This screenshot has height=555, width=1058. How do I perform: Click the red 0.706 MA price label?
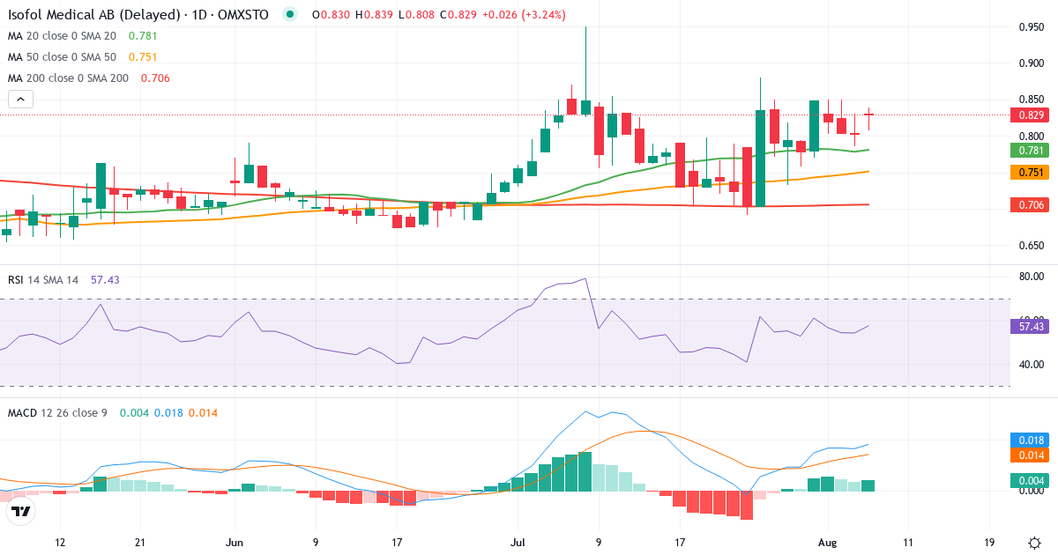click(x=1031, y=204)
